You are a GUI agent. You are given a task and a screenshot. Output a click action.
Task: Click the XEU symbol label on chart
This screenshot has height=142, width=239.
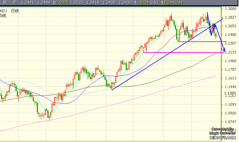(3, 11)
